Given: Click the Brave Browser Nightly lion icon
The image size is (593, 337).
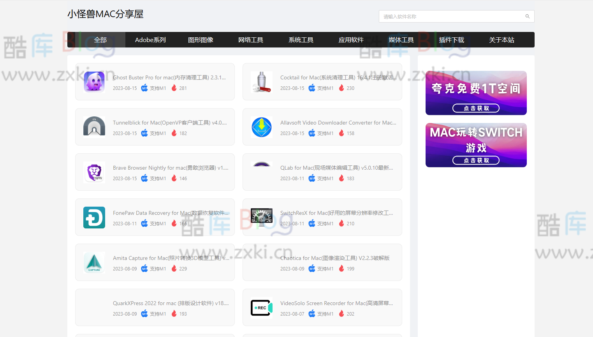Looking at the screenshot, I should 94,172.
